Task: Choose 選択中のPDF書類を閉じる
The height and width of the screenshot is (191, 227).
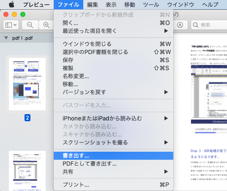Action: tap(113, 52)
